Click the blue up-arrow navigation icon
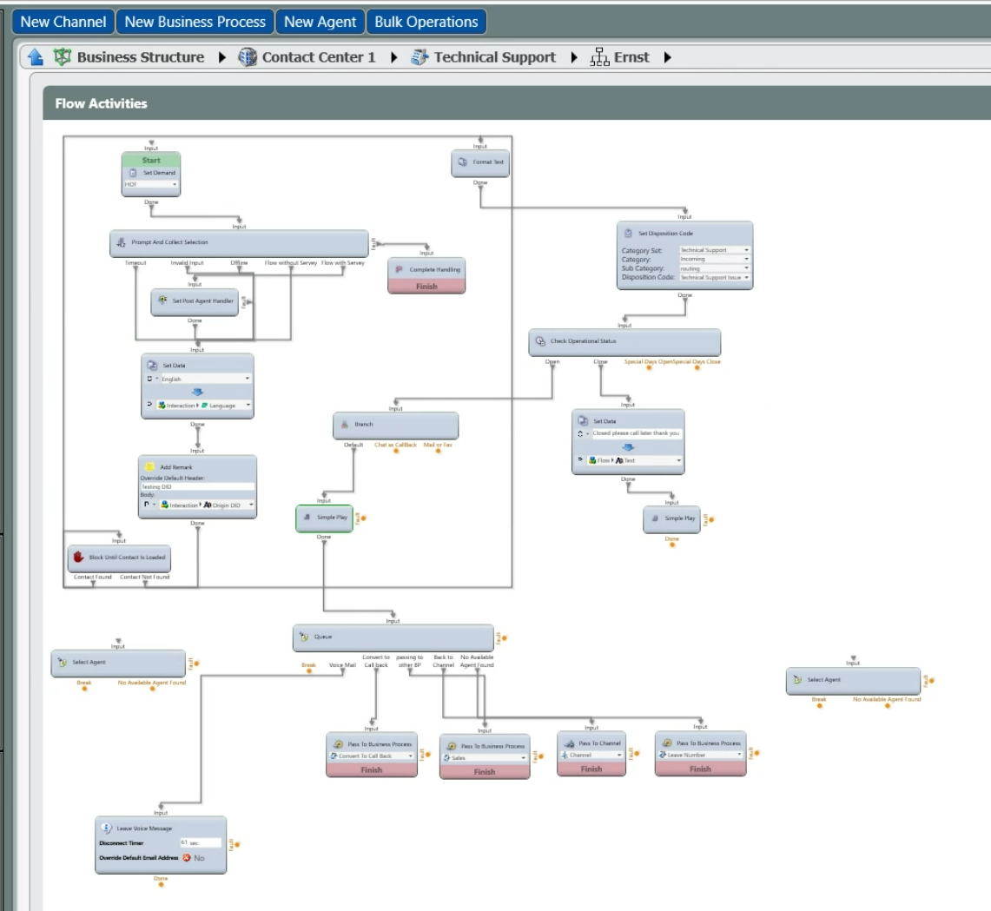The height and width of the screenshot is (911, 991). [36, 57]
